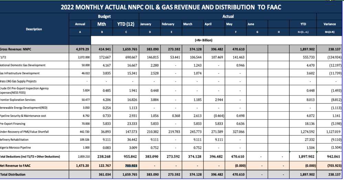This screenshot has height=180, width=344.
Task: Click the Budget group header
Action: click(104, 16)
